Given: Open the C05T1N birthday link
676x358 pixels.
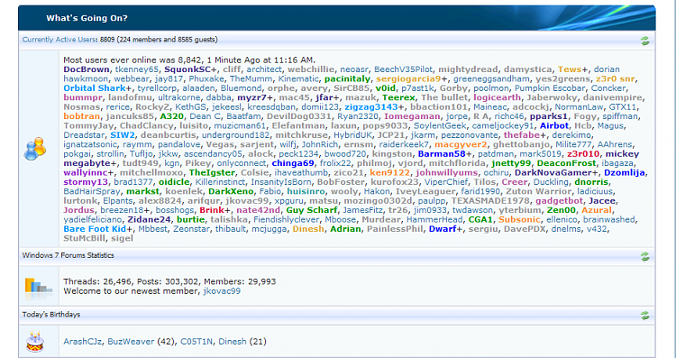Looking at the screenshot, I should click(x=196, y=342).
